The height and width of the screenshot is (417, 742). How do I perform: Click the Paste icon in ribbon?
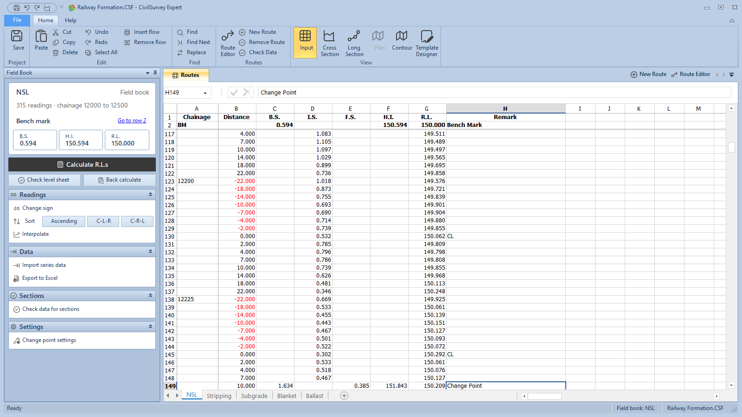[41, 40]
